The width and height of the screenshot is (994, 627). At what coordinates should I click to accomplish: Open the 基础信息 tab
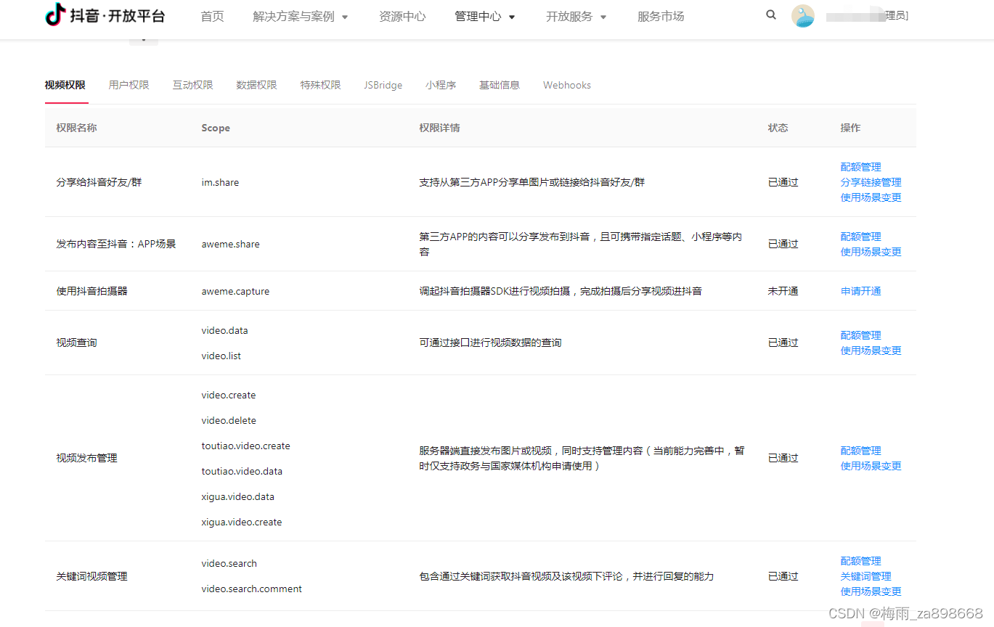coord(500,85)
